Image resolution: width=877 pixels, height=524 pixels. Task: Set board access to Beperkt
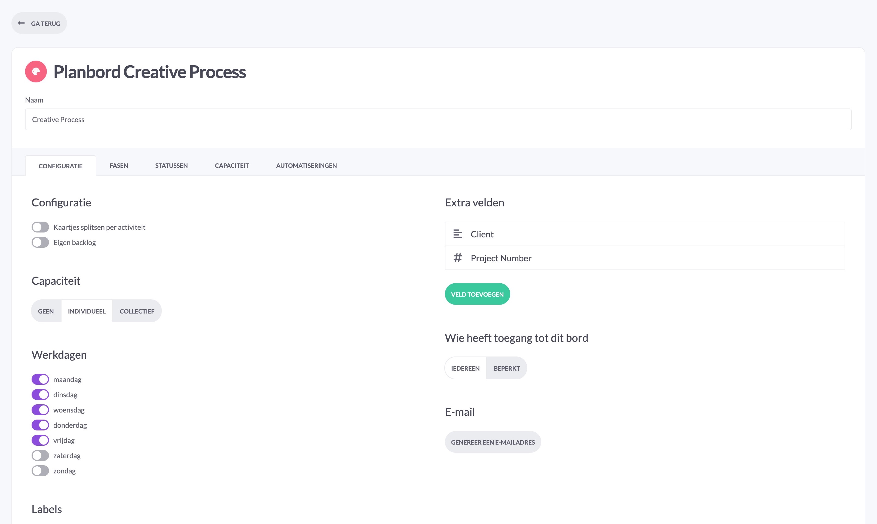click(506, 368)
